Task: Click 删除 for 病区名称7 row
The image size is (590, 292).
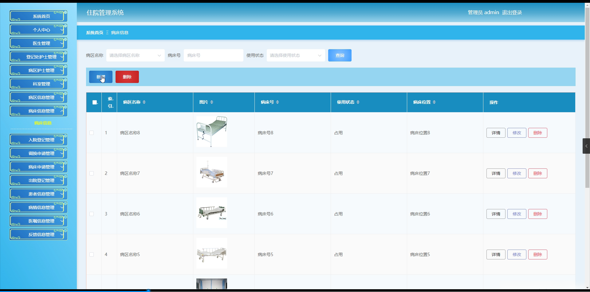Action: click(538, 173)
